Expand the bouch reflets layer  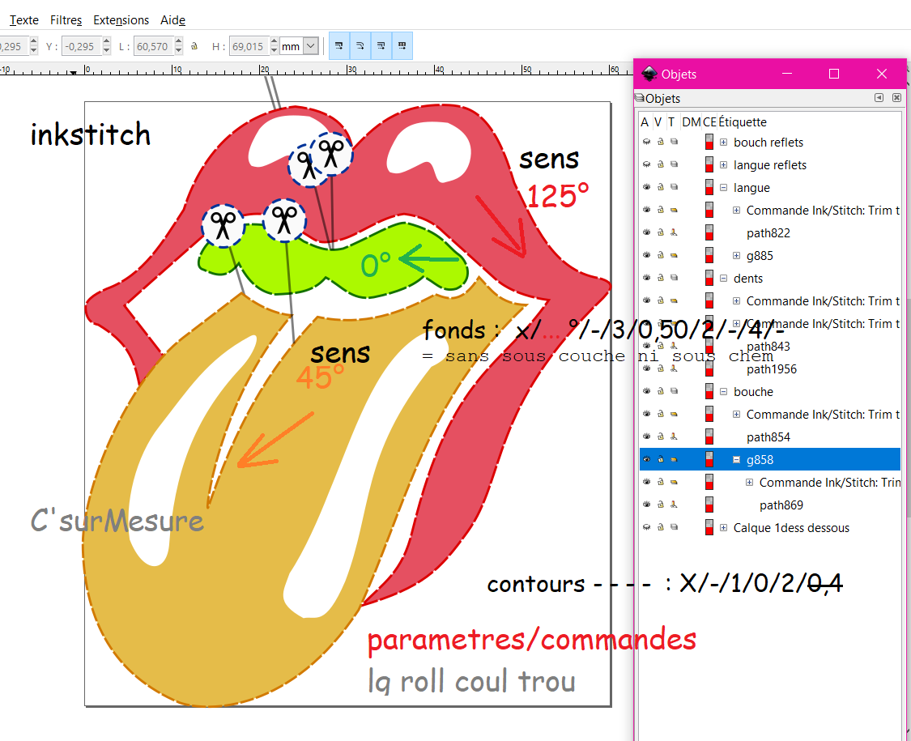click(723, 142)
